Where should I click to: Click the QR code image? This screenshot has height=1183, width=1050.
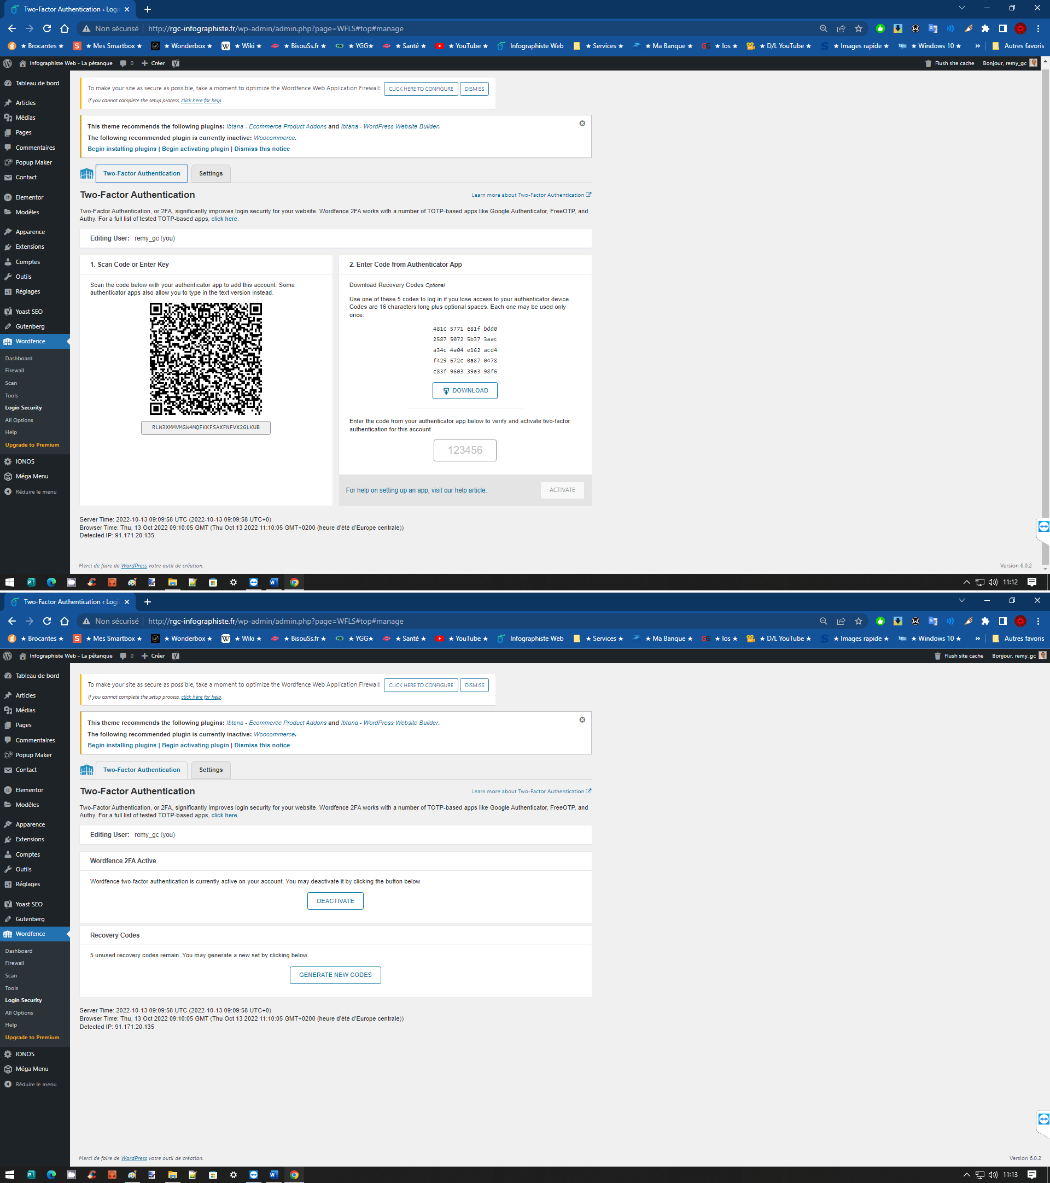tap(206, 359)
